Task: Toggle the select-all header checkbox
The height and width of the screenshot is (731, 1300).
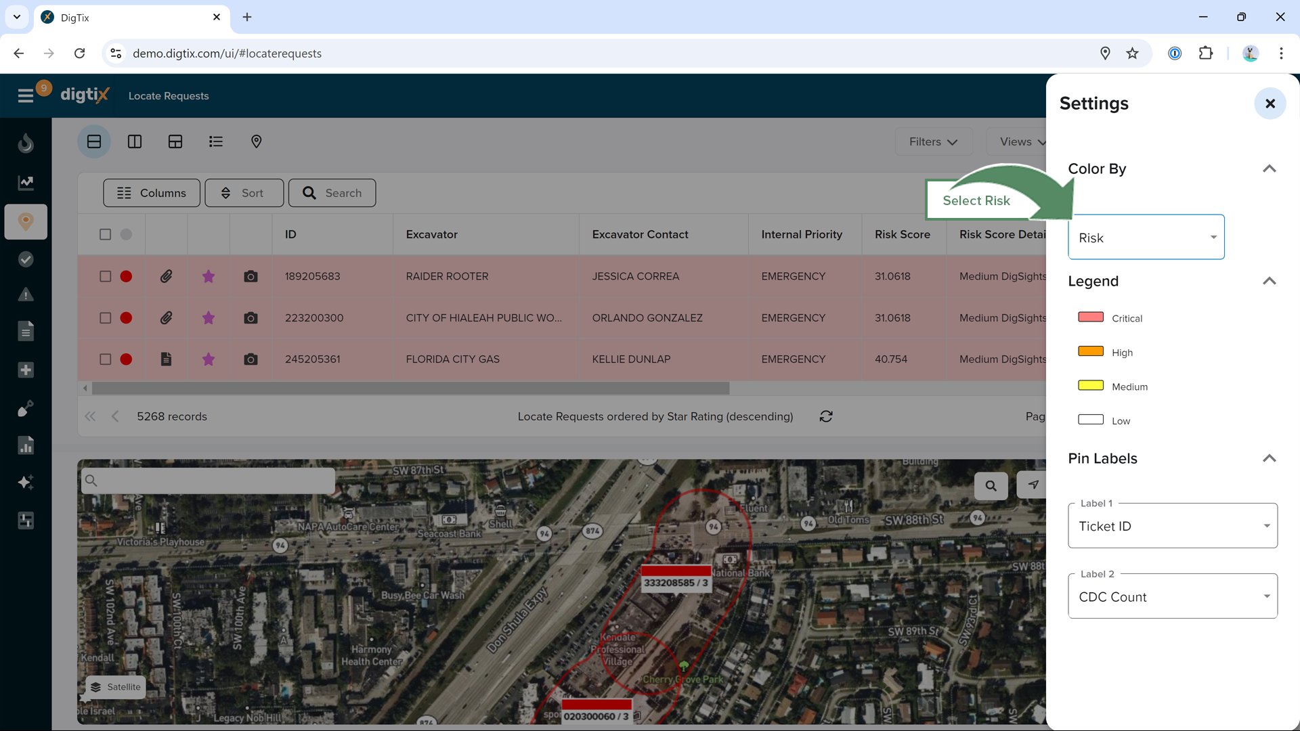Action: (x=105, y=234)
